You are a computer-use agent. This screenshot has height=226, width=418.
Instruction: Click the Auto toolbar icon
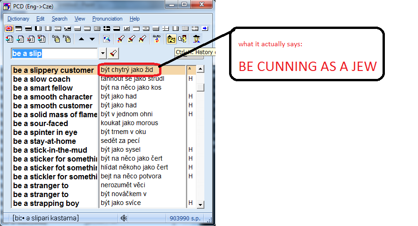[x=157, y=39]
